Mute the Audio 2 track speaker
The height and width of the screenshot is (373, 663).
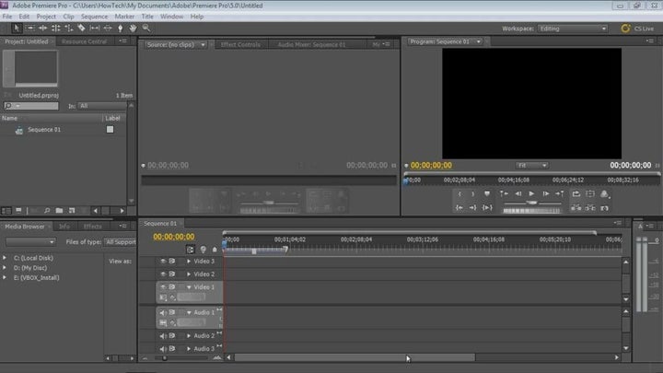point(163,336)
